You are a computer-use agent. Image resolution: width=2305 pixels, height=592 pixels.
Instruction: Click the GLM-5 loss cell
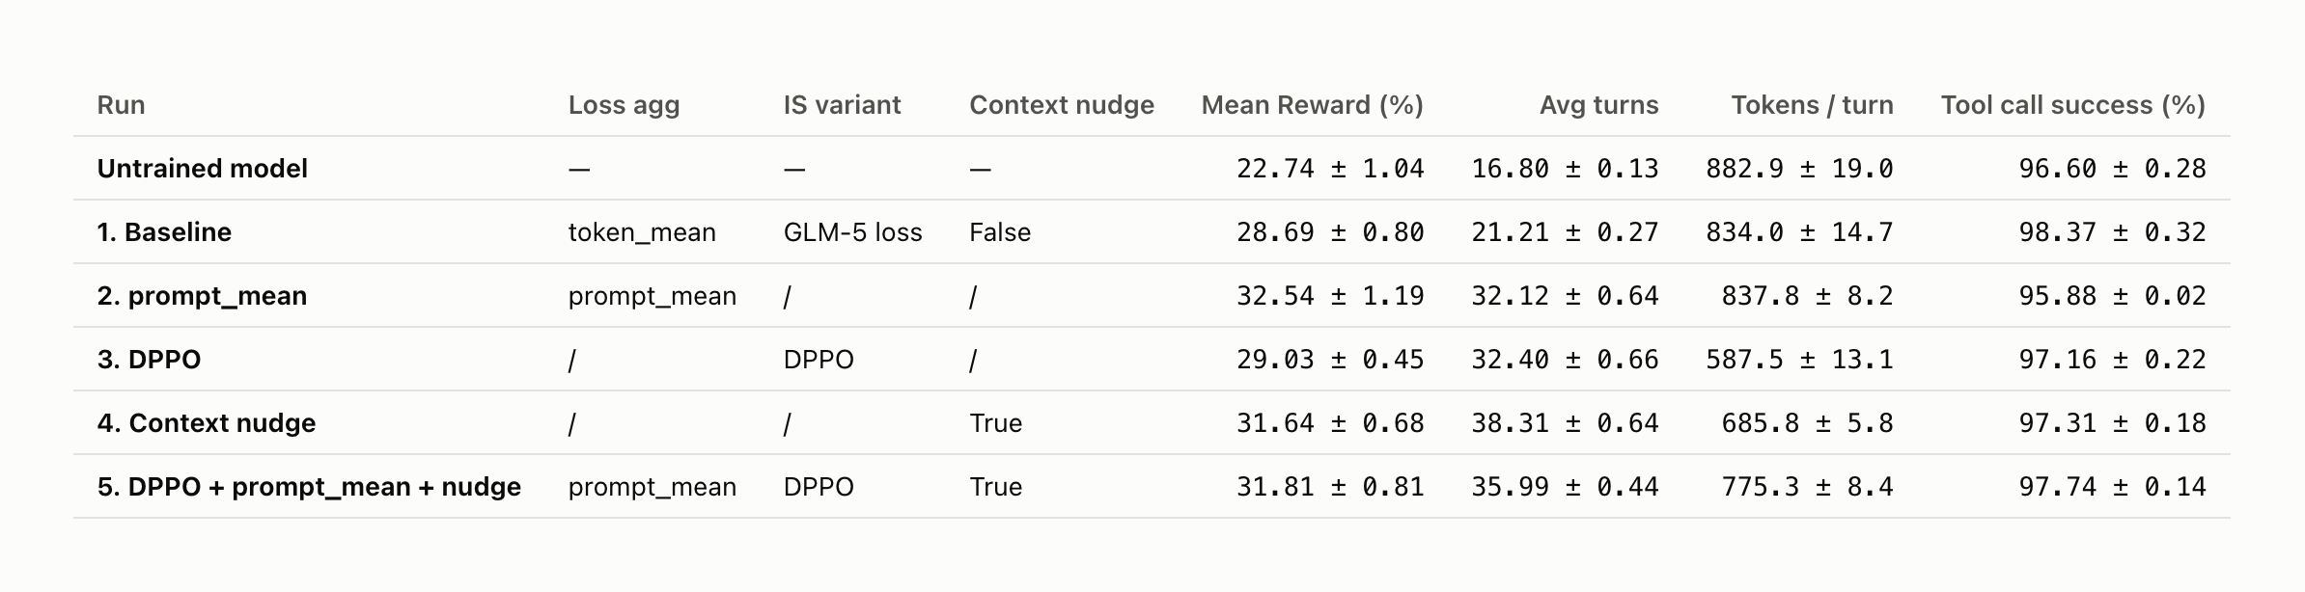pos(852,232)
